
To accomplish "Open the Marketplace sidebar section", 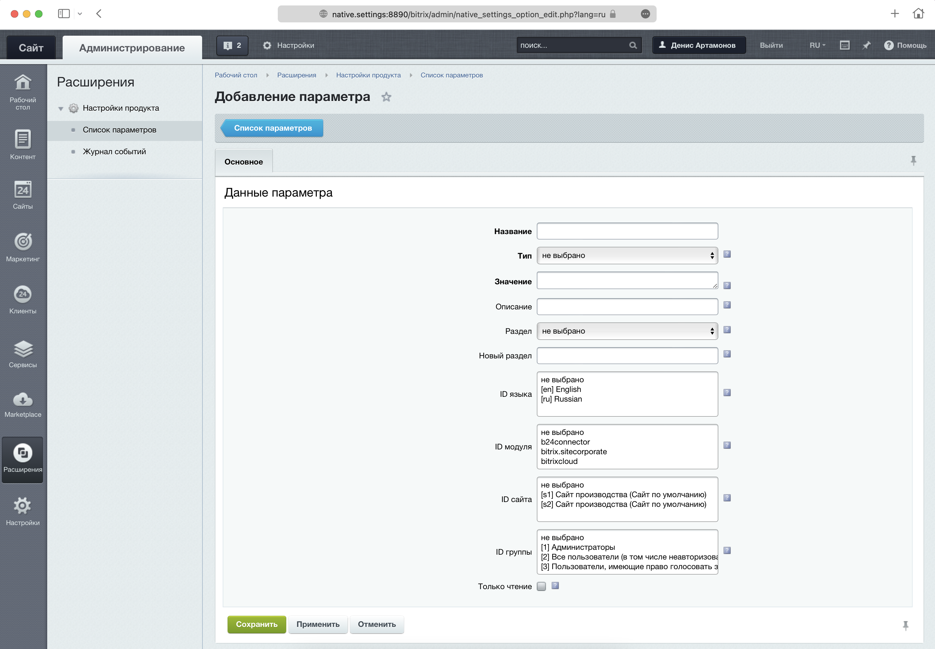I will 23,405.
